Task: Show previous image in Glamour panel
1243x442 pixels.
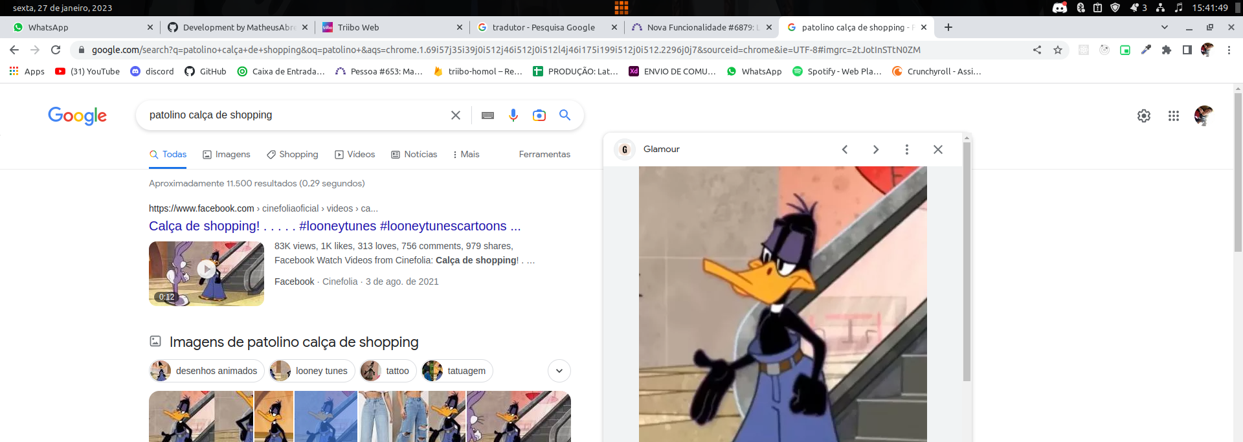Action: coord(845,149)
